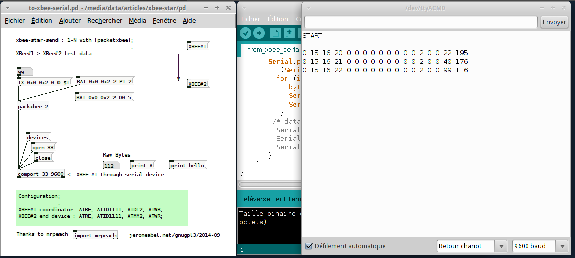Click the 'XBEE#2 end device' configuration line
Screen dimensions: 575x258
coord(90,216)
